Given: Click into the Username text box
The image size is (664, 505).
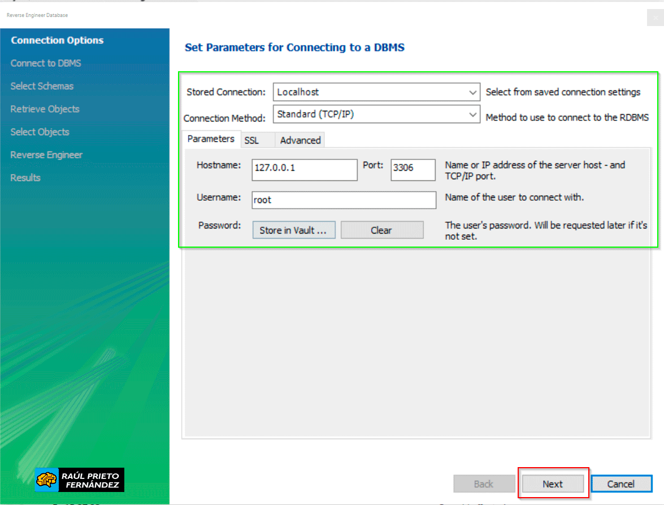Looking at the screenshot, I should click(344, 200).
